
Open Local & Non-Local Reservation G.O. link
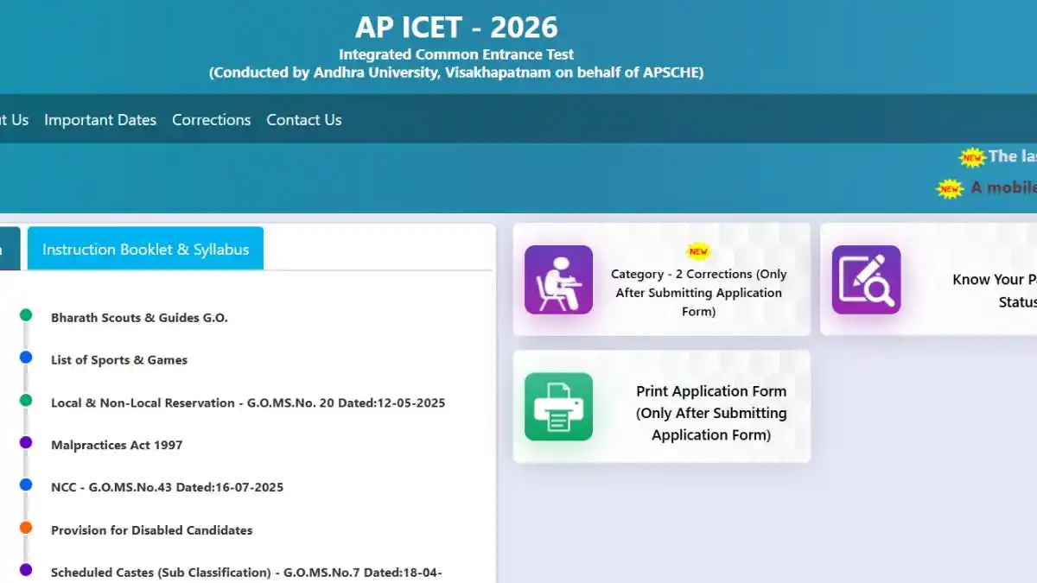point(248,402)
